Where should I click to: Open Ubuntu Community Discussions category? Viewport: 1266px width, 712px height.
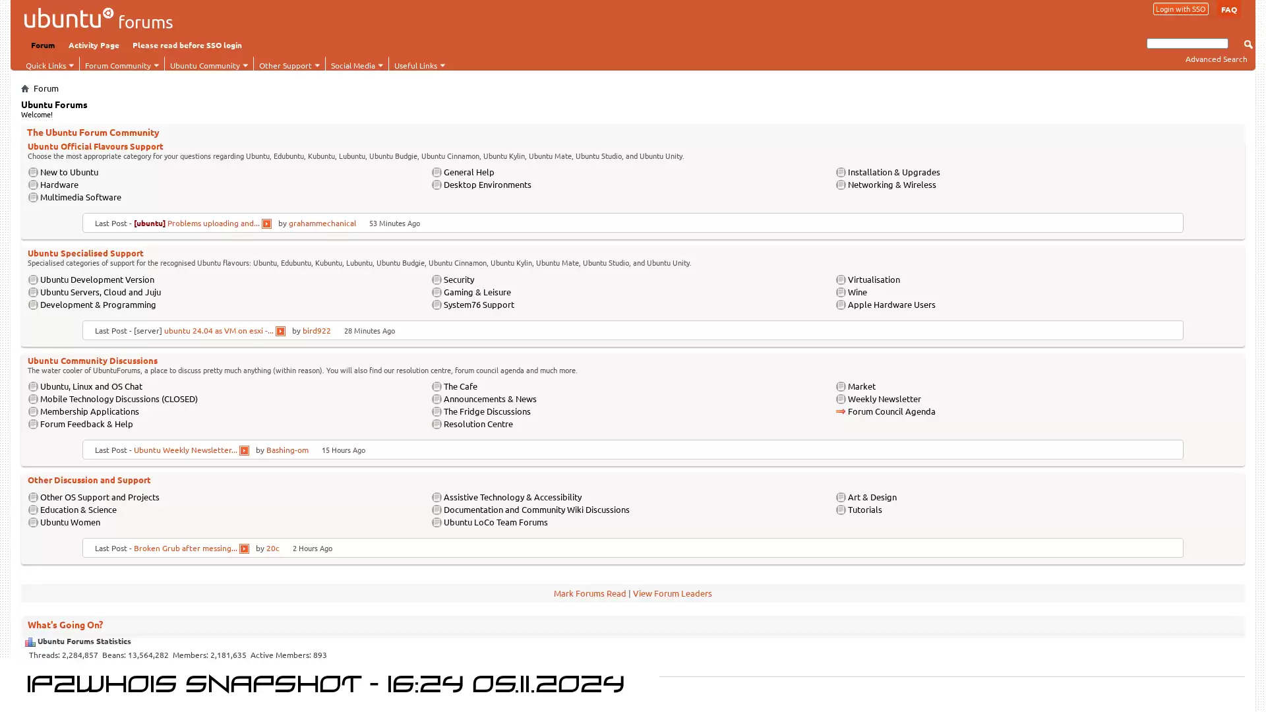click(x=93, y=361)
